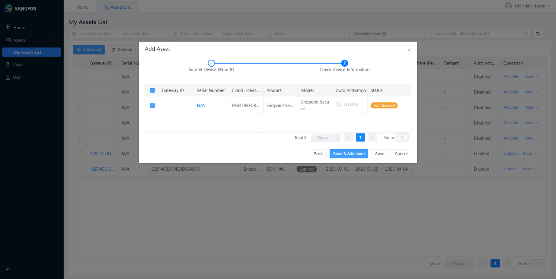Open main list 10/page dropdown
The image size is (556, 279).
point(460,264)
